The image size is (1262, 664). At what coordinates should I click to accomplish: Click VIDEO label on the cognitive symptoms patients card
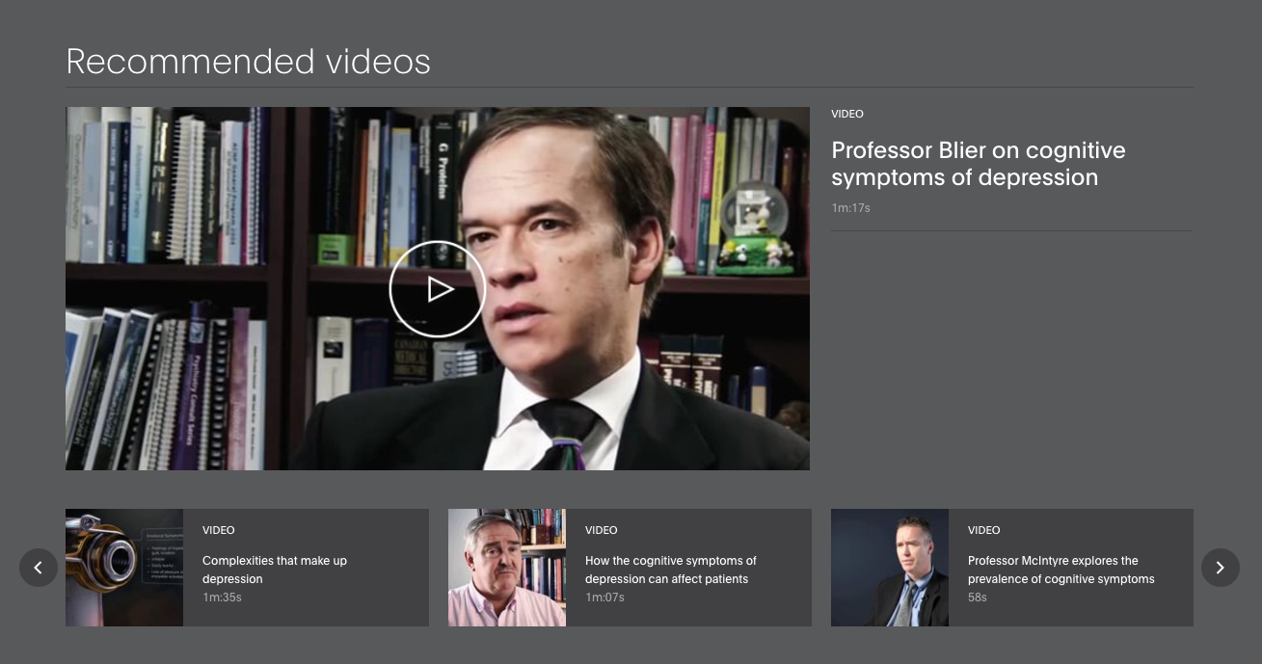[602, 530]
